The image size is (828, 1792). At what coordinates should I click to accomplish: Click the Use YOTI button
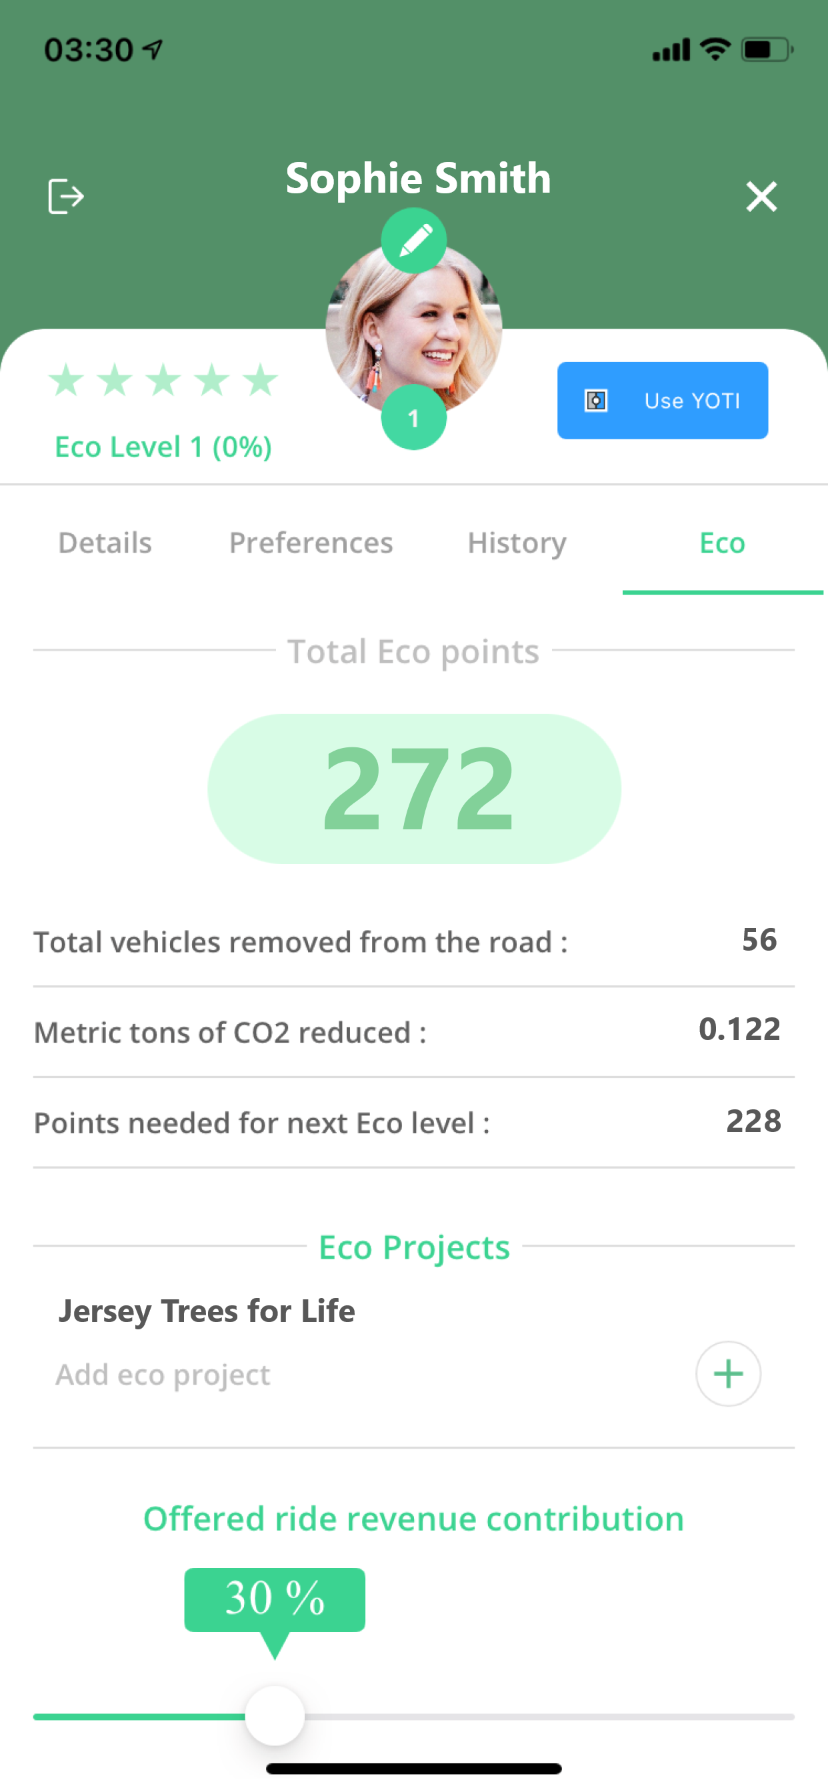tap(663, 401)
